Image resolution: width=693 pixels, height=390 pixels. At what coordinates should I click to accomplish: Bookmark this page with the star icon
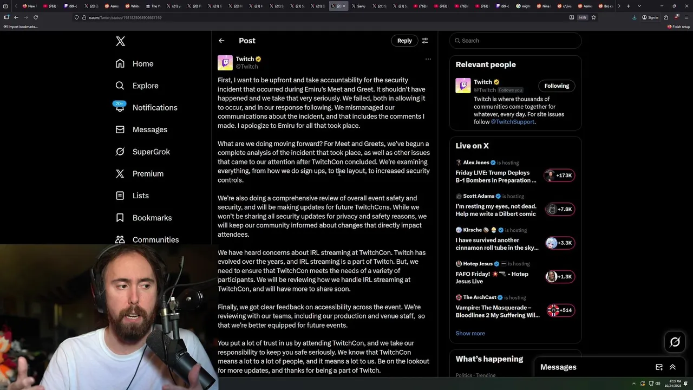593,17
